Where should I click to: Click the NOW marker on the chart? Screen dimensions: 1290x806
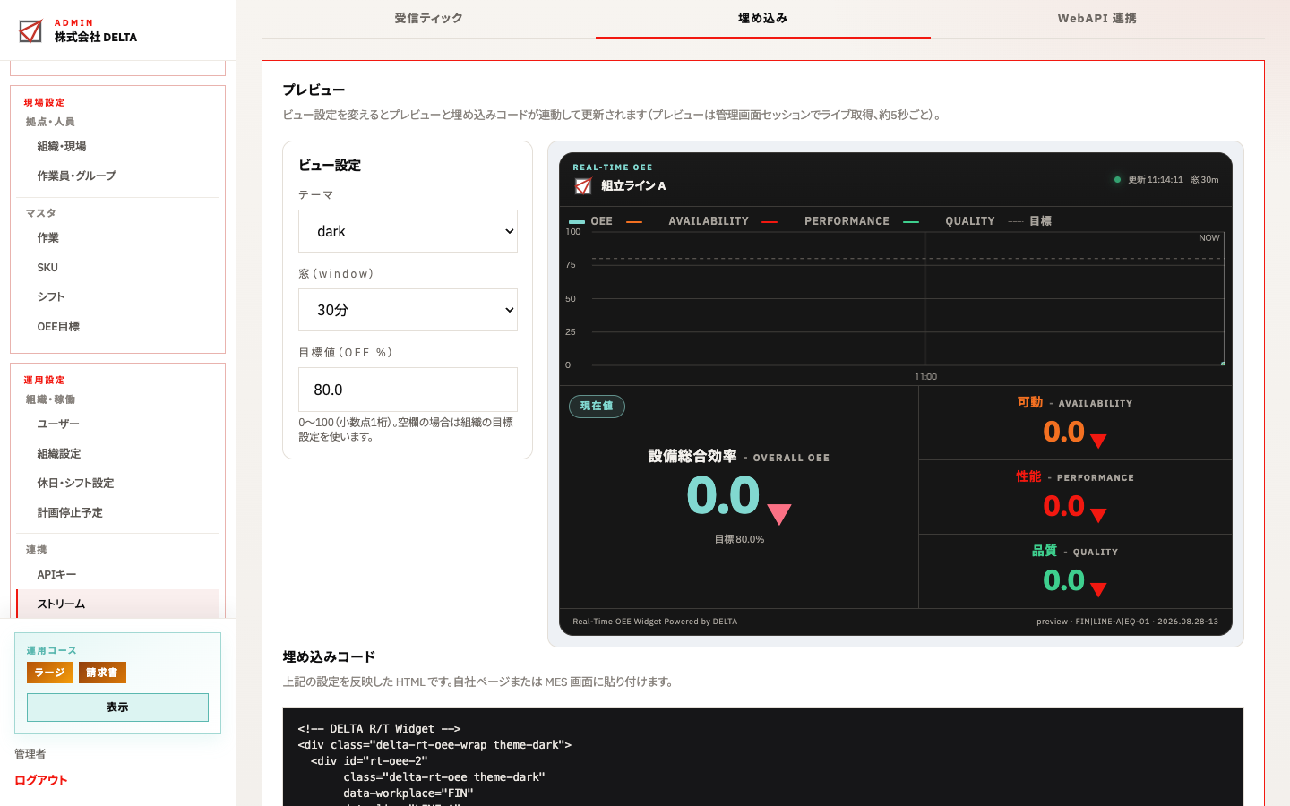tap(1209, 238)
